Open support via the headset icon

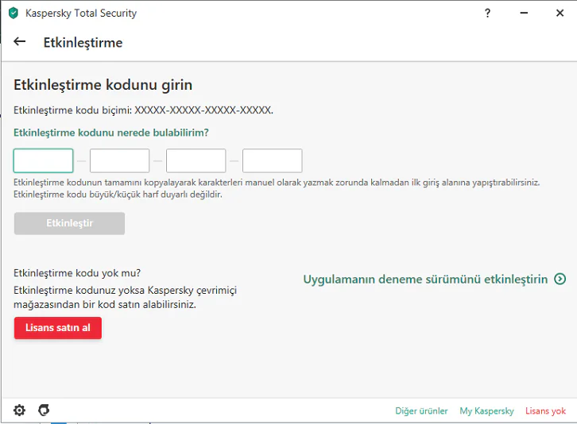pyautogui.click(x=44, y=410)
